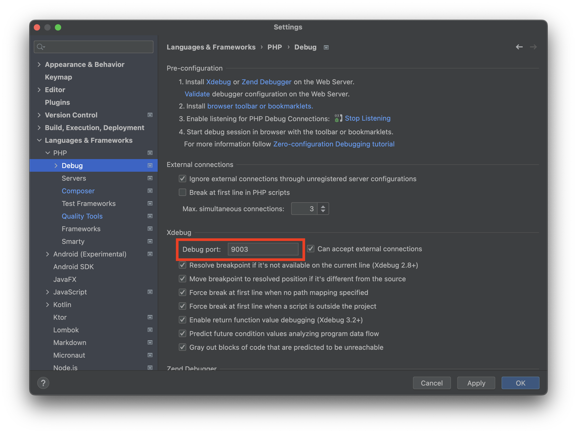
Task: Click the Stop Listening phone bug icon
Action: point(338,118)
